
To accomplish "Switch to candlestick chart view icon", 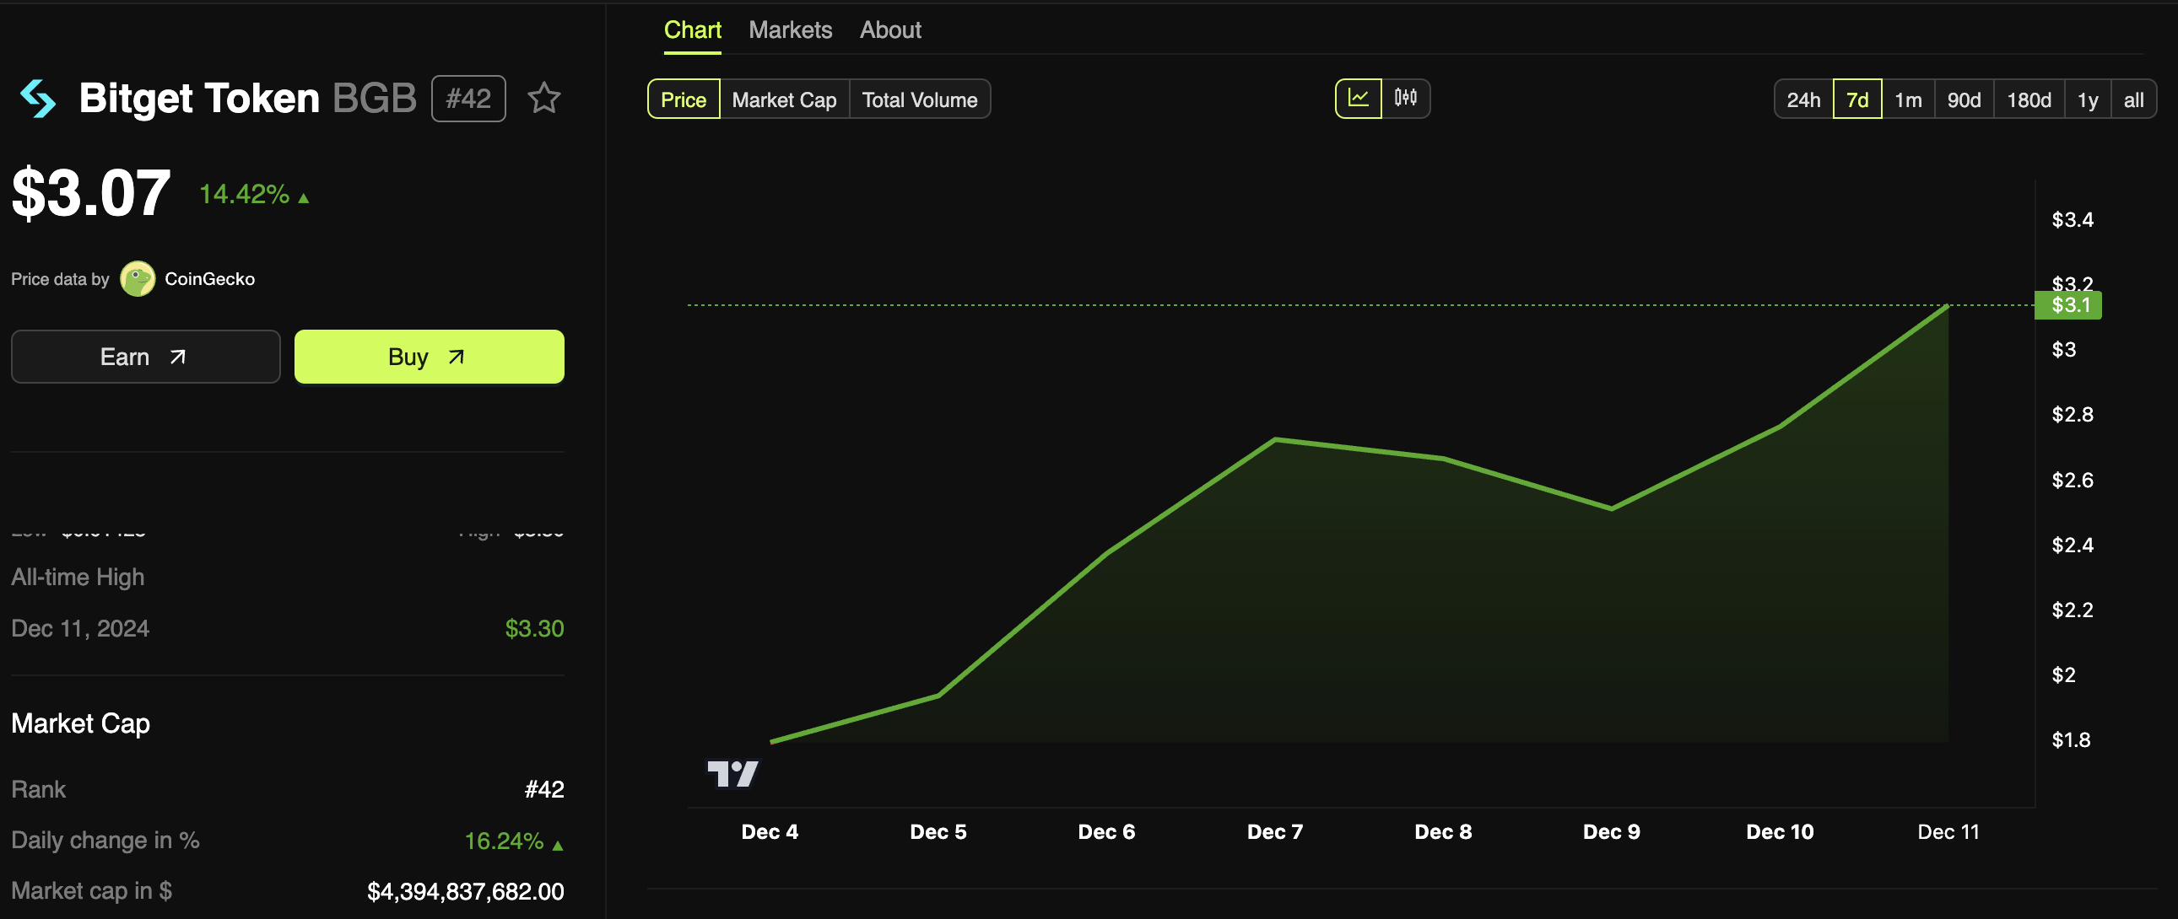I will pyautogui.click(x=1405, y=99).
